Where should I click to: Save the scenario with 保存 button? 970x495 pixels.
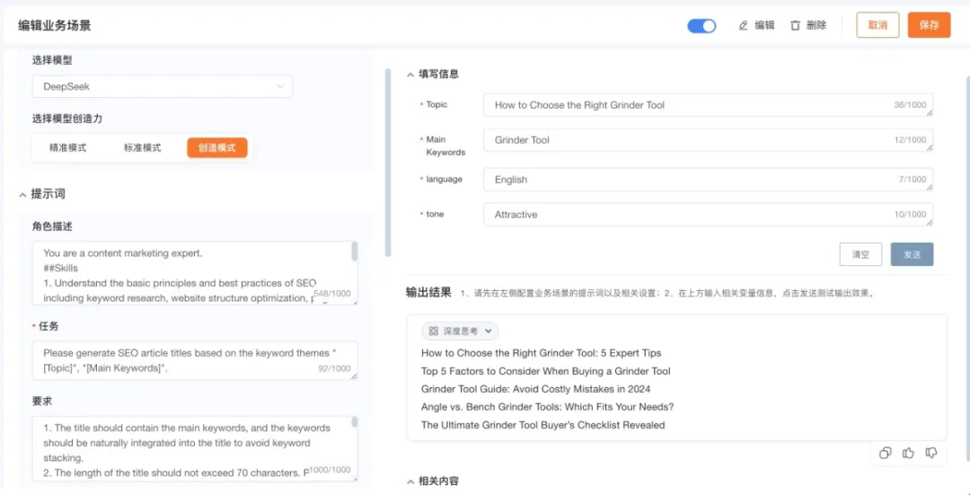click(x=930, y=25)
